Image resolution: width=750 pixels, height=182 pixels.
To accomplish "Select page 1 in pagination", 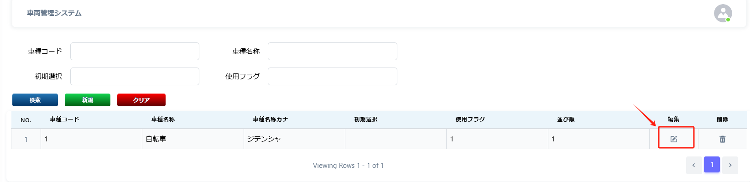I will [712, 165].
